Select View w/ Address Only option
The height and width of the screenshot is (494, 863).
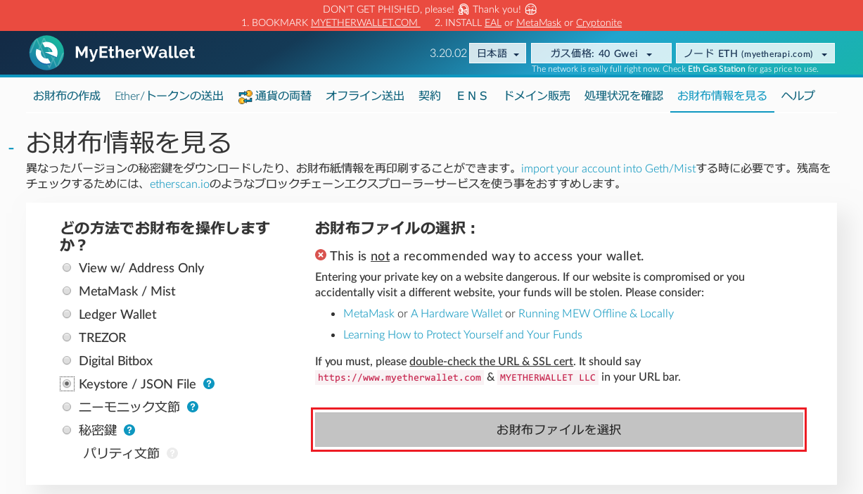(67, 267)
